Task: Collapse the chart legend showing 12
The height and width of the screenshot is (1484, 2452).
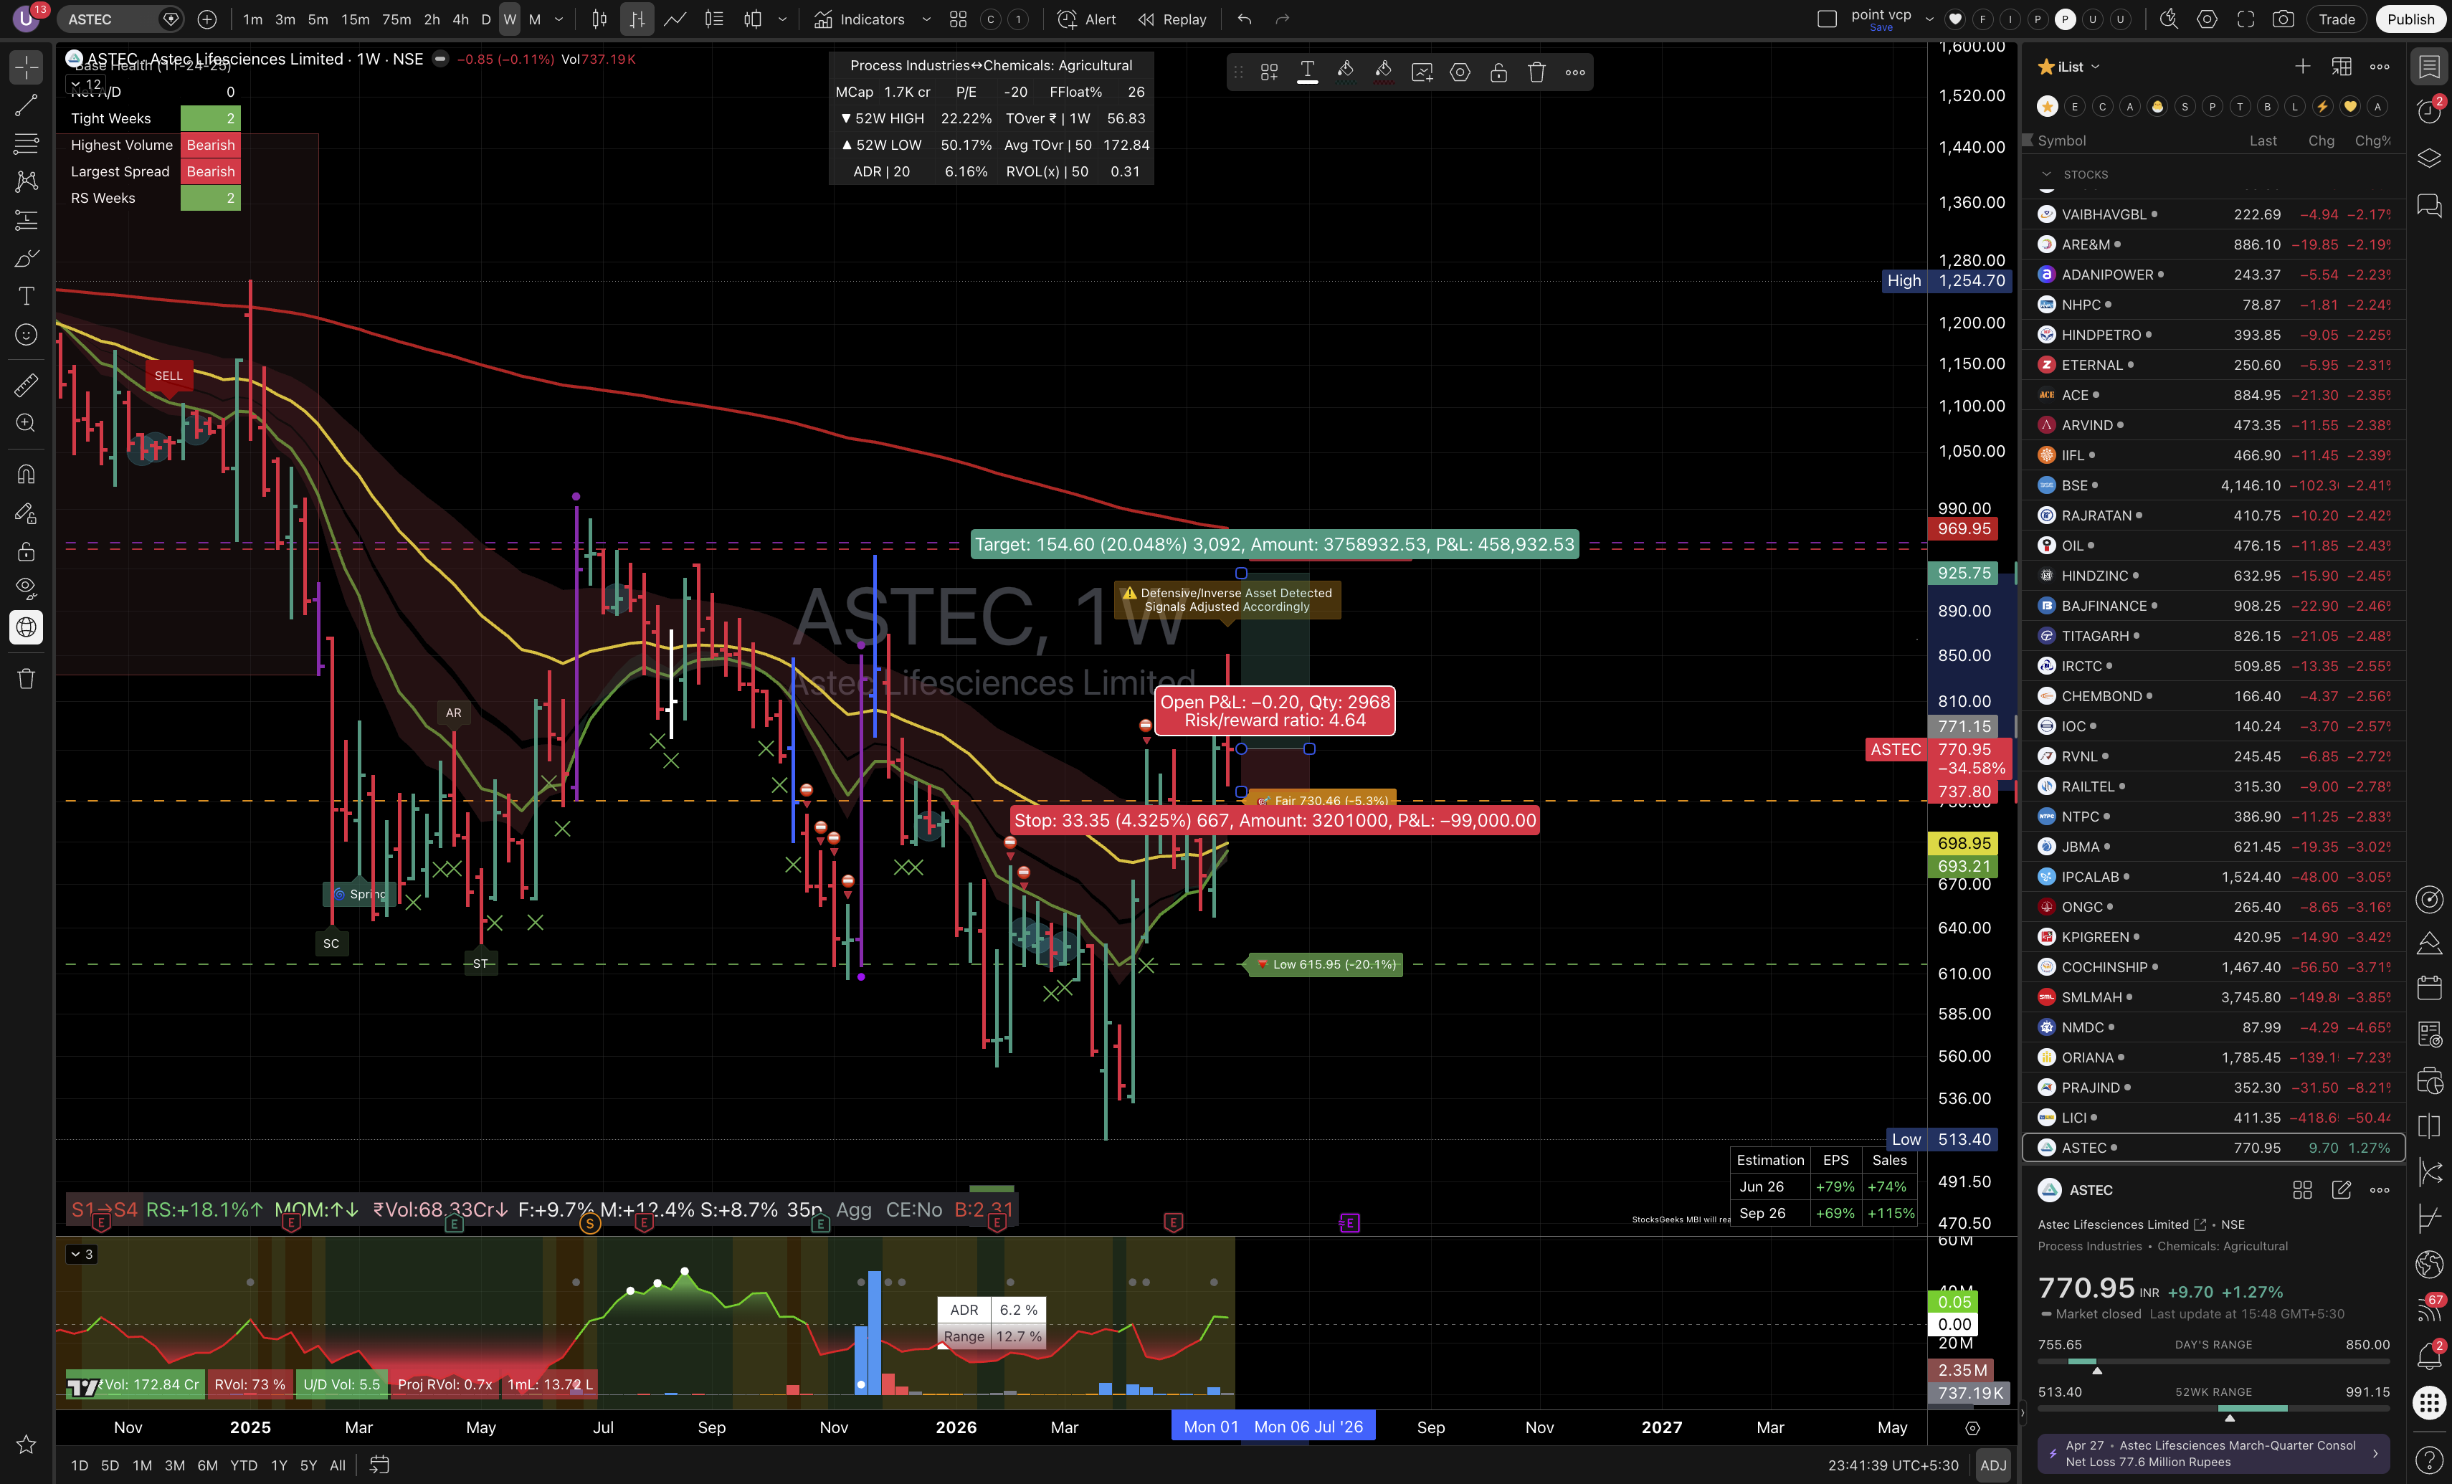Action: 85,85
